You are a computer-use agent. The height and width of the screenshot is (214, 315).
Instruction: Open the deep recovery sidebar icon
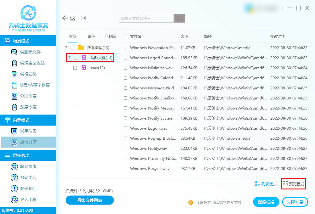click(14, 107)
